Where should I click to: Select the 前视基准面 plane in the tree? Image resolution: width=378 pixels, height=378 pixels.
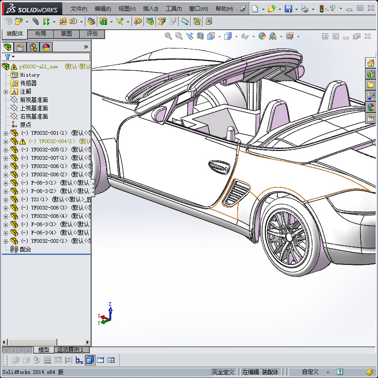tap(34, 100)
